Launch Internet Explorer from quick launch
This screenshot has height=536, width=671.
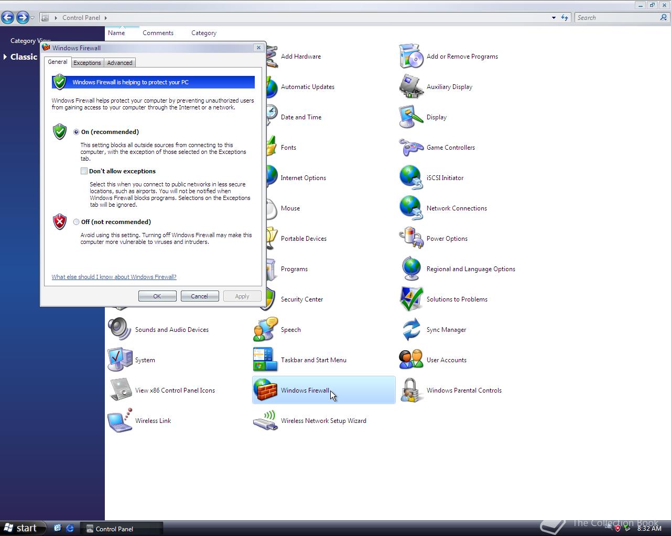(x=70, y=528)
